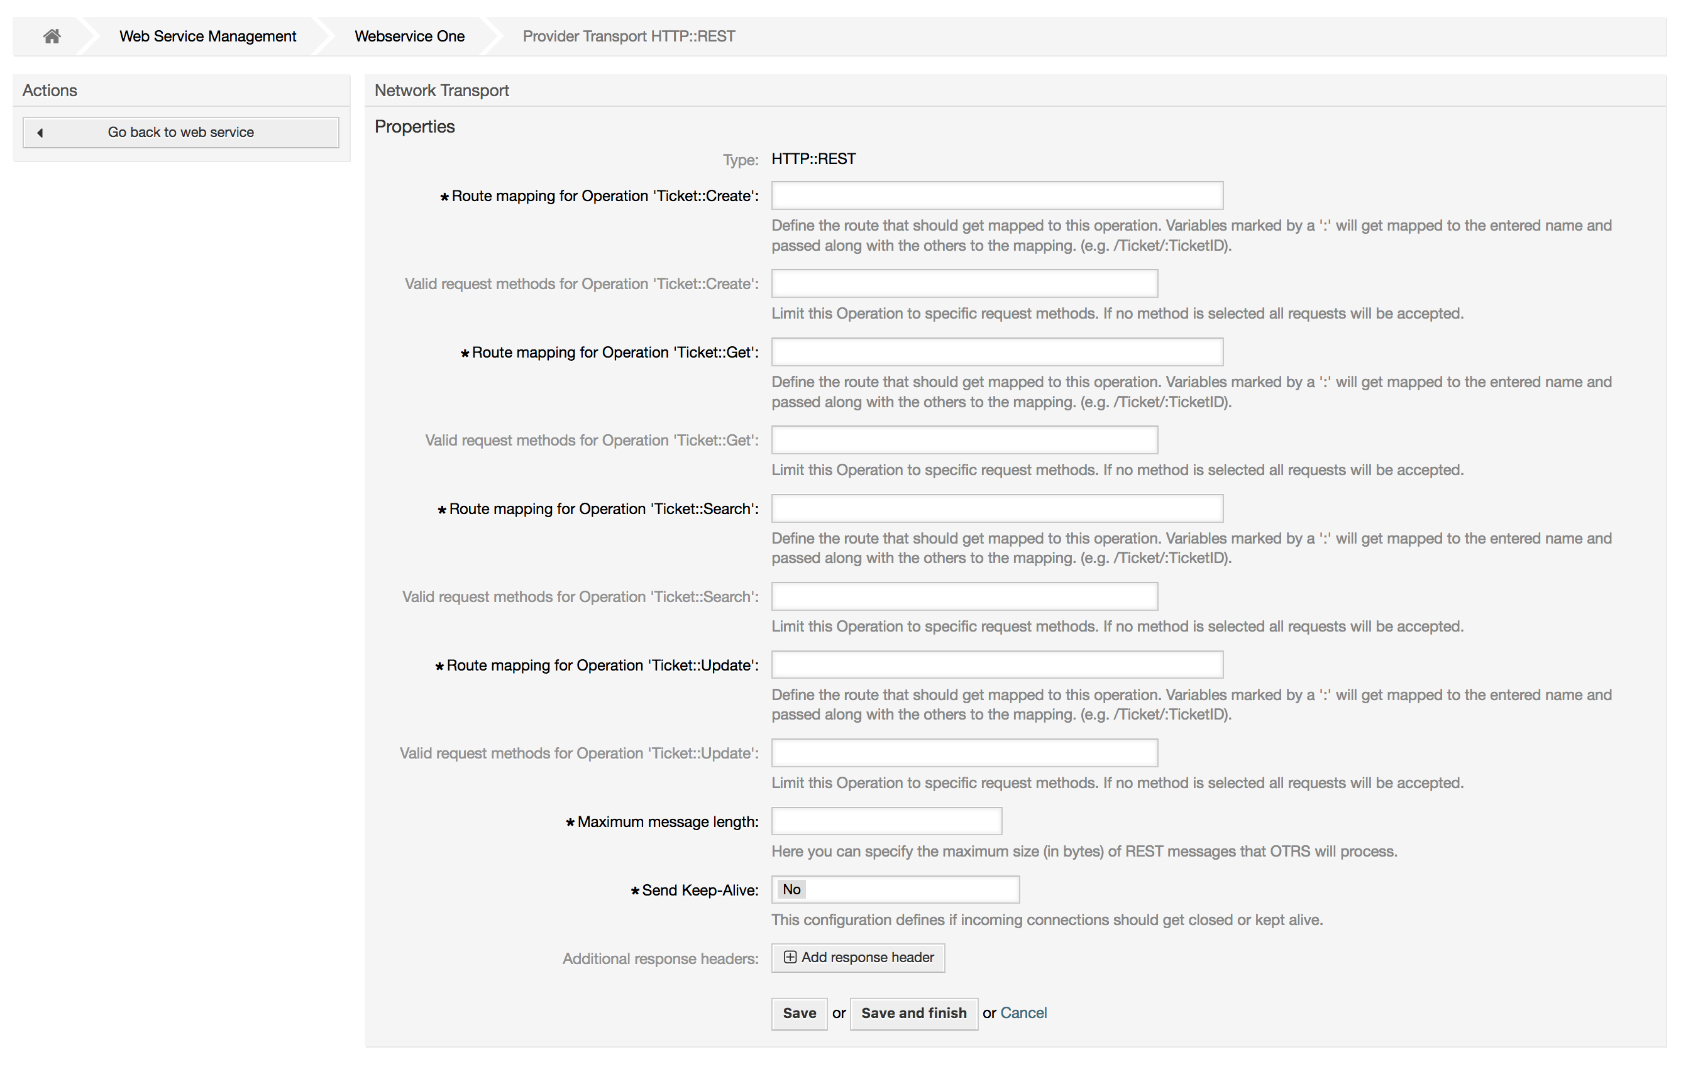The height and width of the screenshot is (1074, 1681).
Task: Click the Web Service Management menu item
Action: coord(208,35)
